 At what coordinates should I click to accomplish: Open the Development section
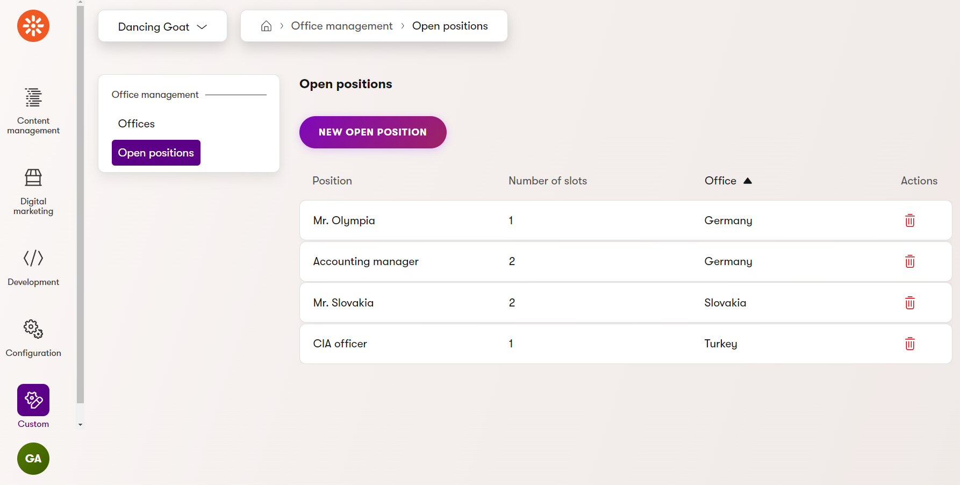[33, 267]
